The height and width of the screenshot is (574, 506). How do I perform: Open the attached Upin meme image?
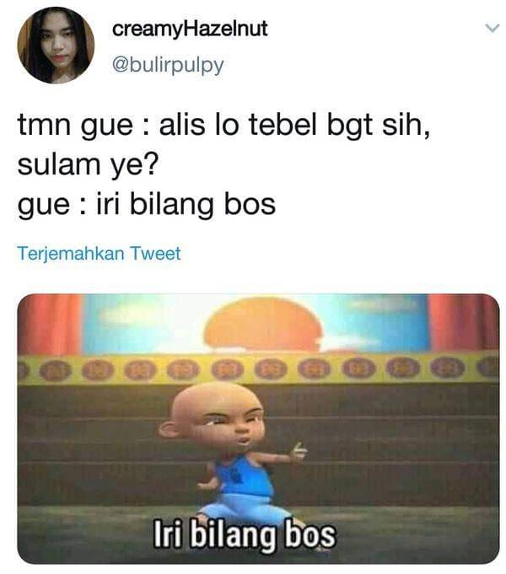258,429
